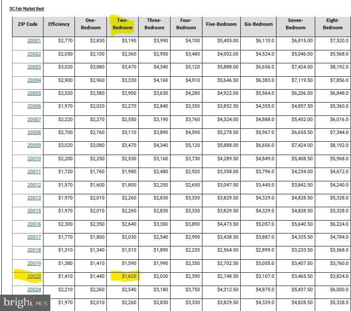
Task: Open ZIP code 20003 link
Action: [34, 67]
